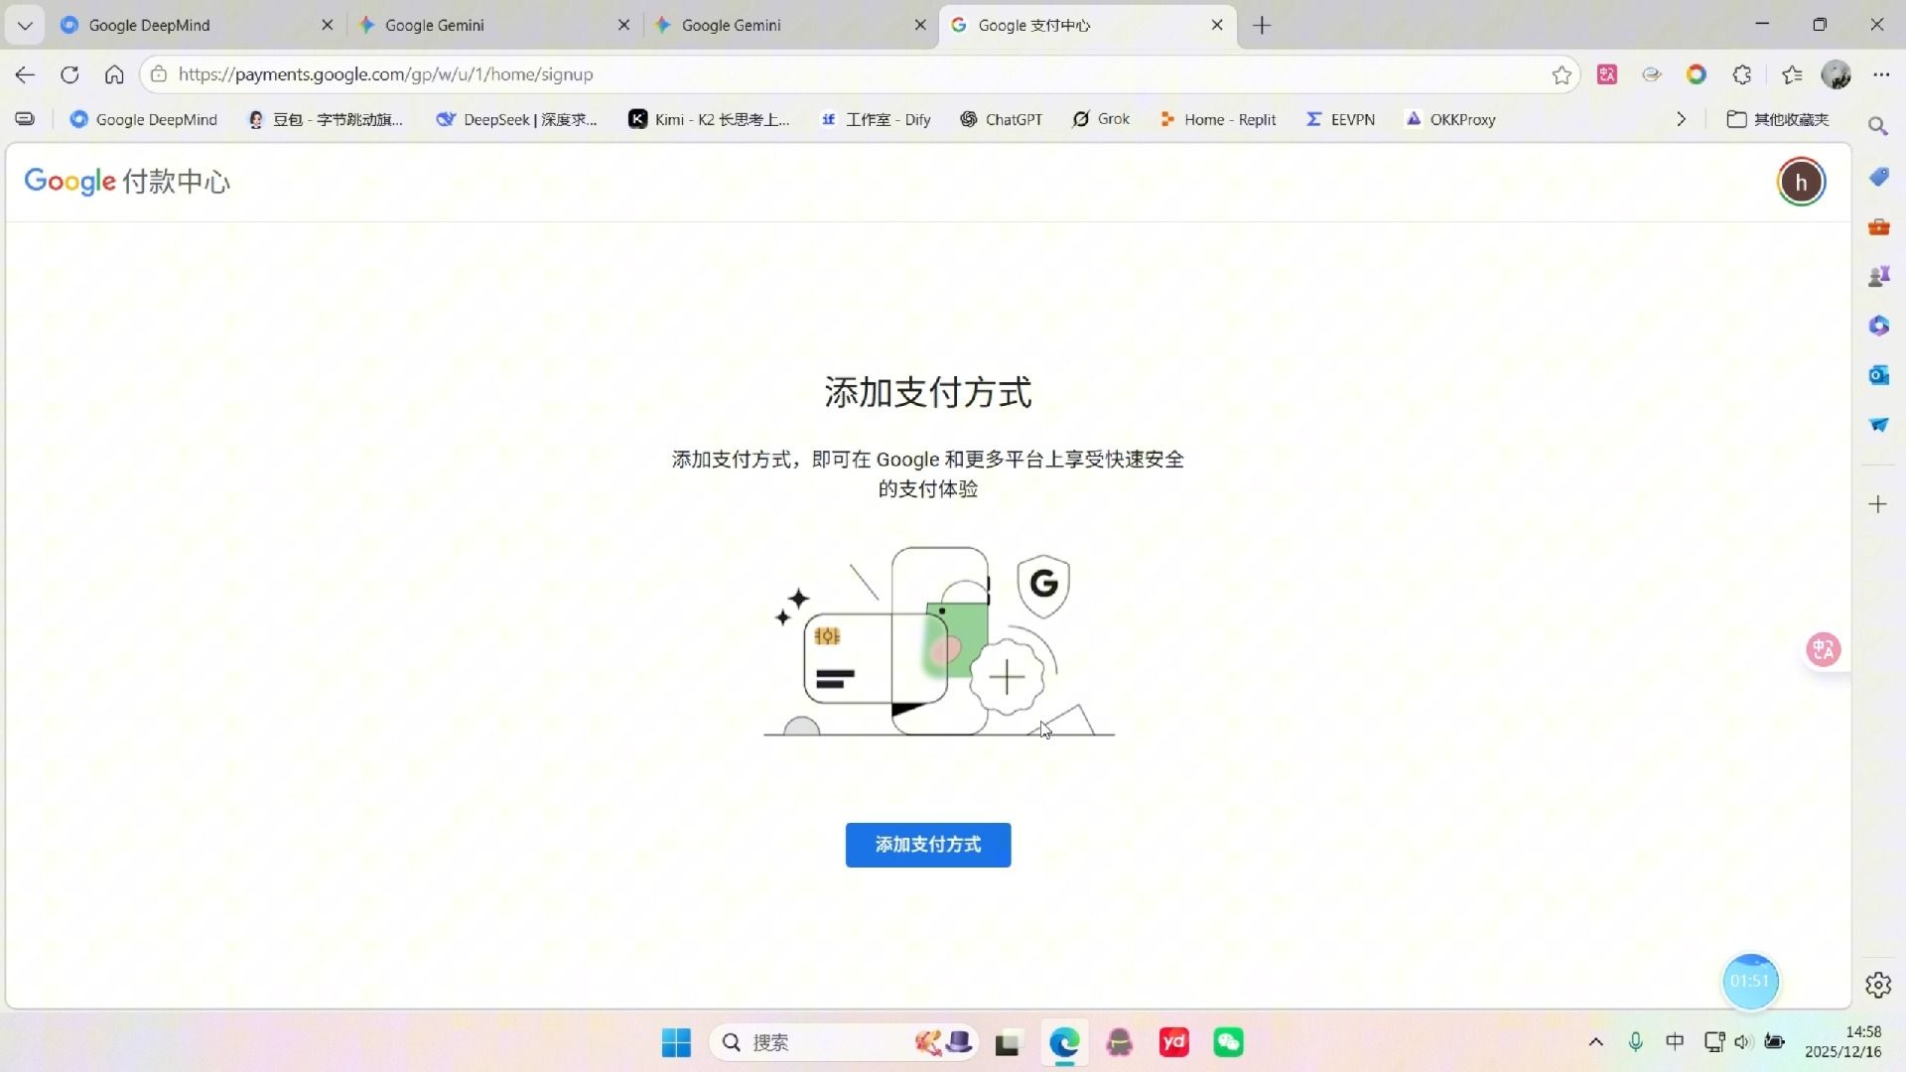Open the 其他收藏夹 bookmarks folder
Screen dimensions: 1906x1072
(x=1778, y=119)
